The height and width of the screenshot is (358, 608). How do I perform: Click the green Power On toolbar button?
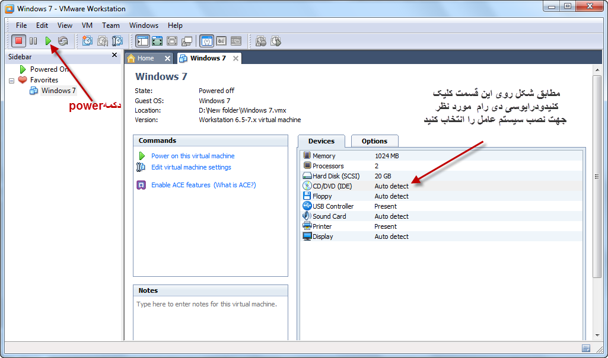tap(48, 41)
